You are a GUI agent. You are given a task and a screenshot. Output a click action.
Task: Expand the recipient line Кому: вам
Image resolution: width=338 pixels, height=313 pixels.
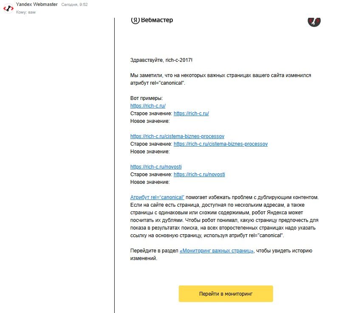point(26,12)
